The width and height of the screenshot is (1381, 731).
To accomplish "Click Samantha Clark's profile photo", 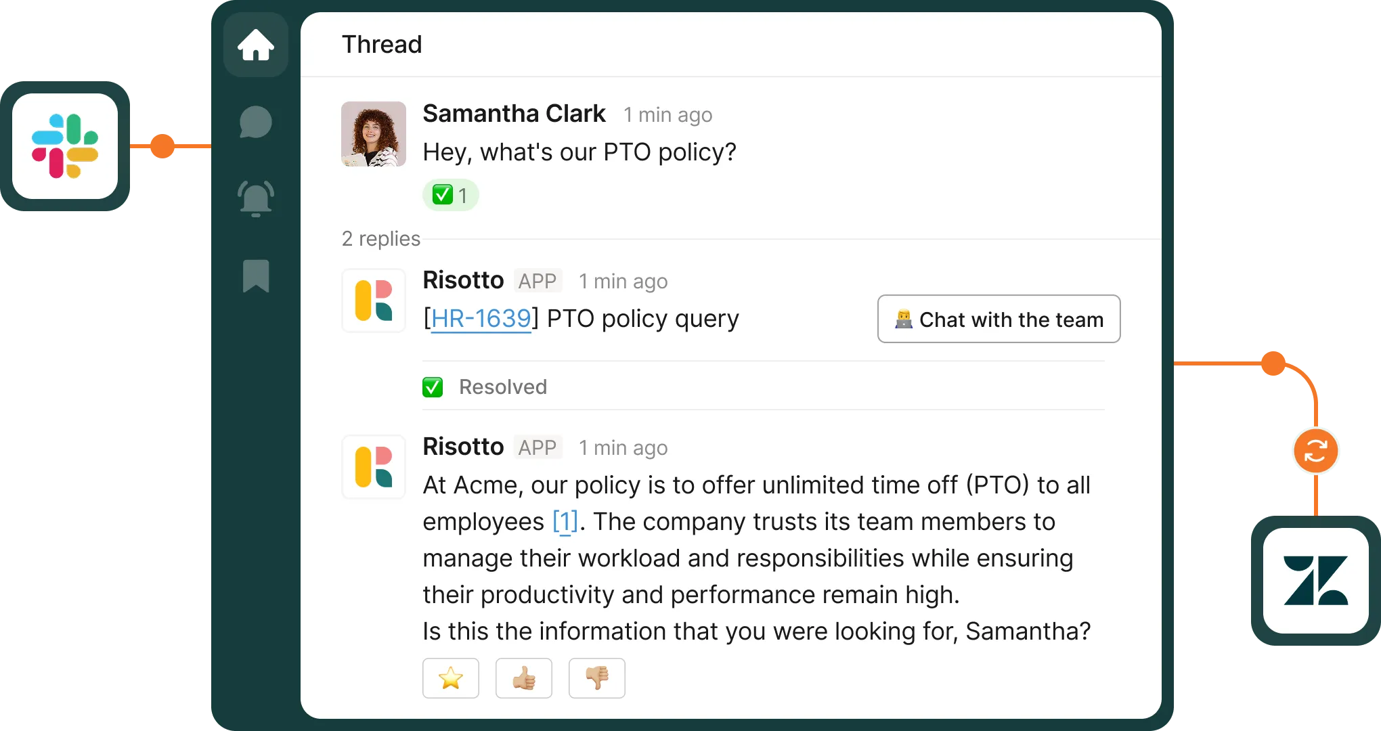I will 374,134.
